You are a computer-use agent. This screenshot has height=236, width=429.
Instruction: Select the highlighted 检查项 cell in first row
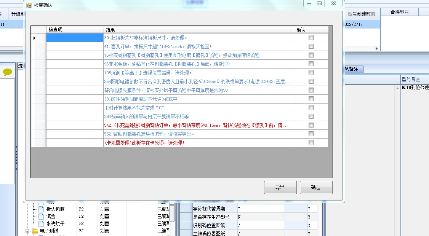[x=75, y=38]
